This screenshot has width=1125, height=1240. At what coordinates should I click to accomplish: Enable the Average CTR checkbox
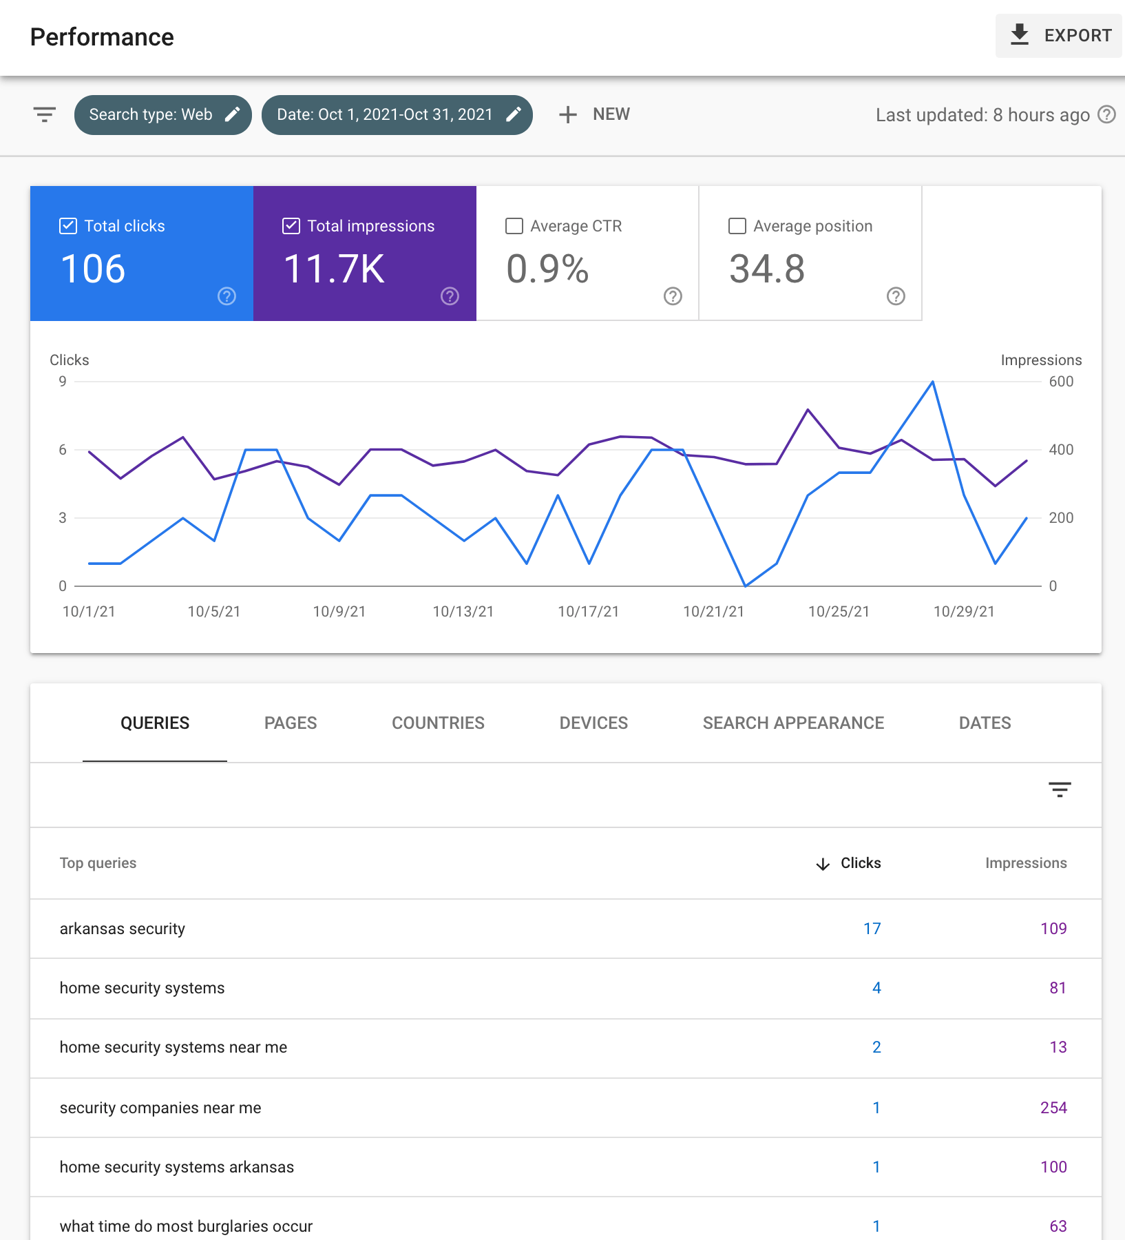[514, 226]
